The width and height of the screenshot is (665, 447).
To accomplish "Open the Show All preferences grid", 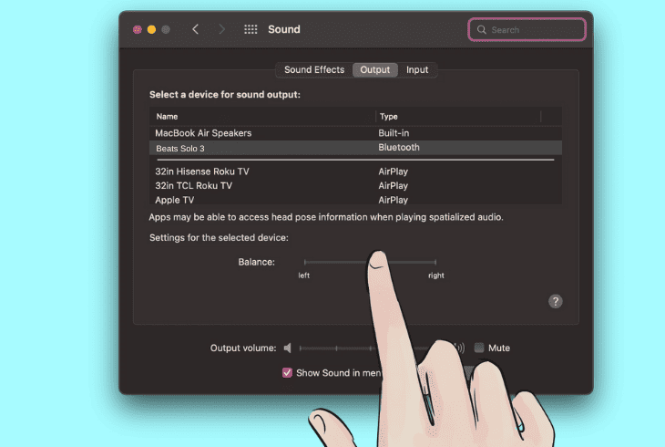I will click(x=251, y=29).
